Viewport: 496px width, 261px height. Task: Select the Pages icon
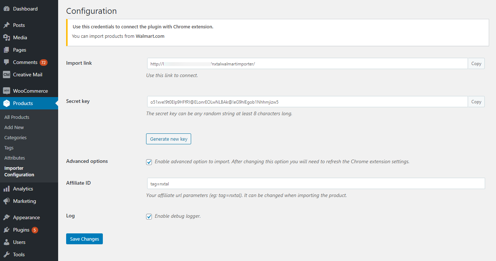click(x=7, y=49)
